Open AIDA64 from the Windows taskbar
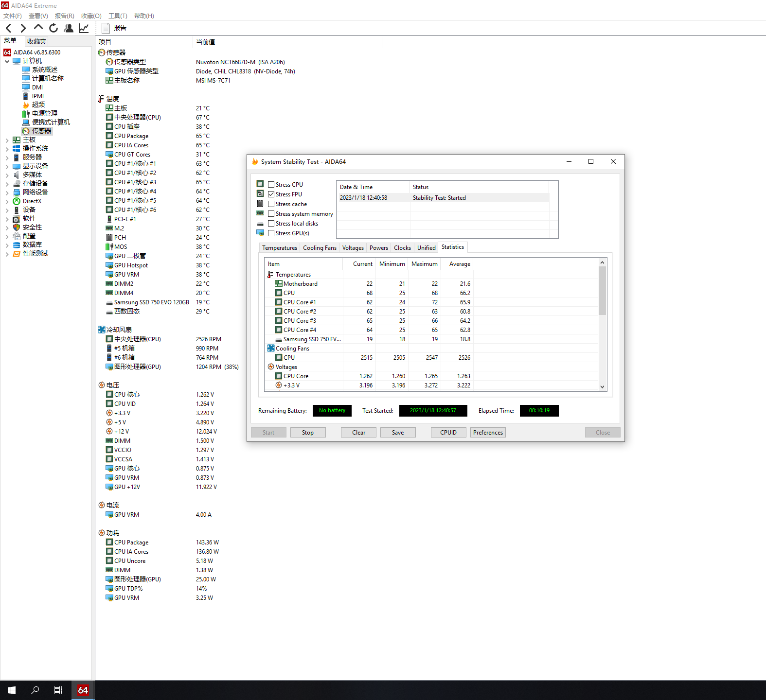The width and height of the screenshot is (766, 700). pyautogui.click(x=83, y=690)
